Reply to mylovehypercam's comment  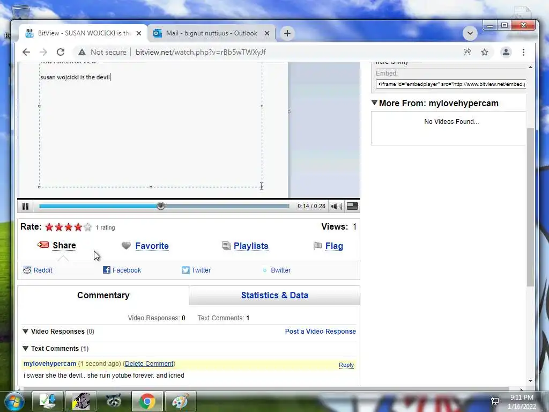tap(346, 365)
